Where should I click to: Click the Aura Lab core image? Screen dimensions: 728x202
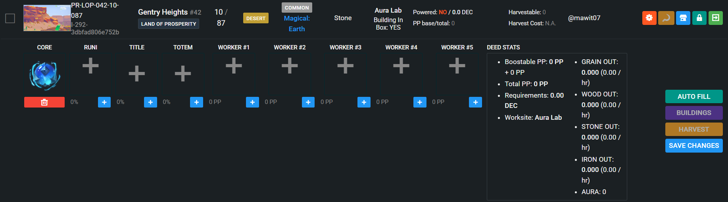(x=44, y=75)
